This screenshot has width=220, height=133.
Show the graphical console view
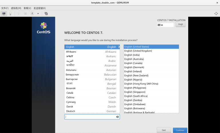(4, 14)
